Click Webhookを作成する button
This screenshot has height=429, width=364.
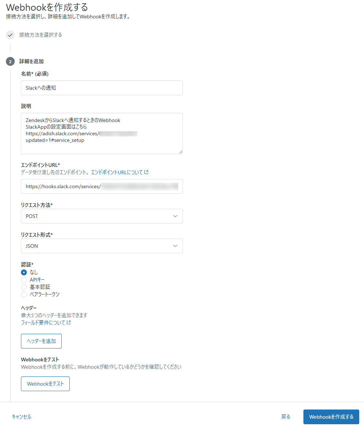point(331,417)
